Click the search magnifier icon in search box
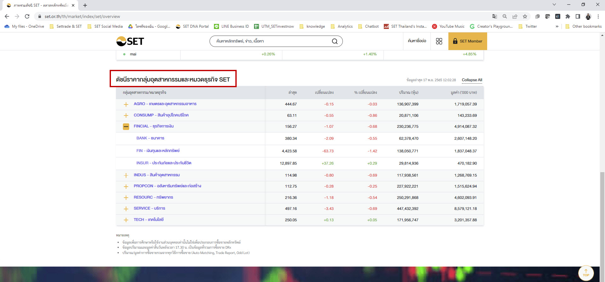Viewport: 605px width, 282px height. [335, 41]
